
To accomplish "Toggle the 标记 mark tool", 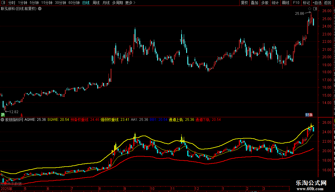I will pyautogui.click(x=306, y=3).
